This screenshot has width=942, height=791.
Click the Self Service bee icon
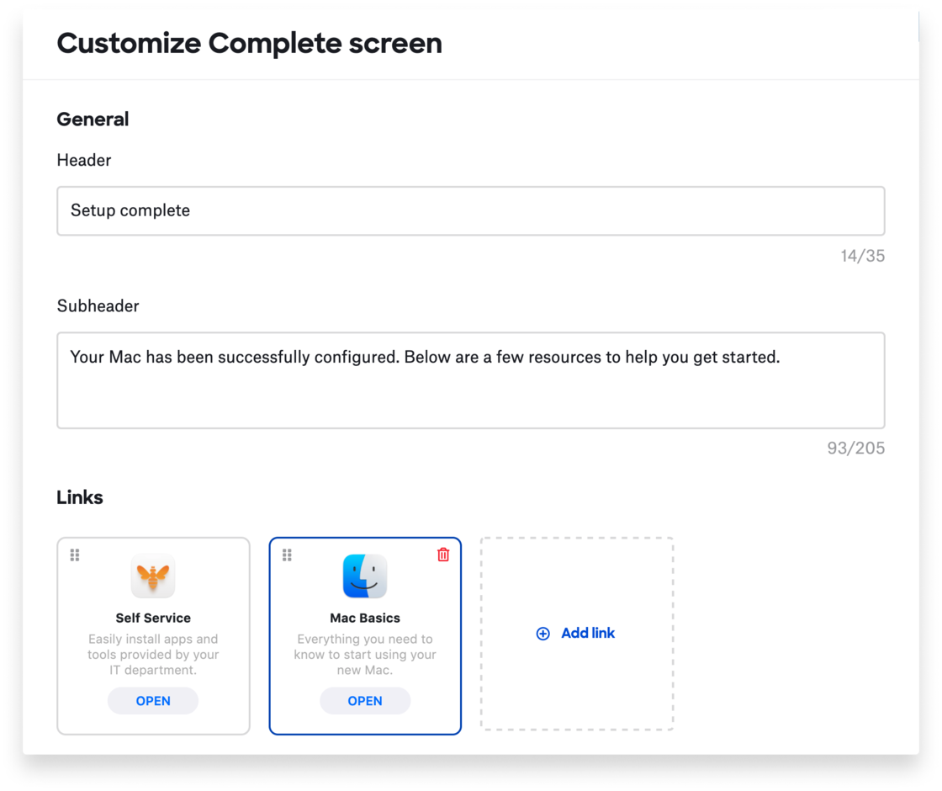[153, 576]
